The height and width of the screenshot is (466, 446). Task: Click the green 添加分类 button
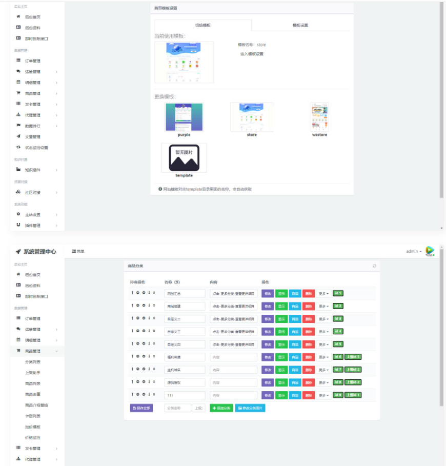221,408
